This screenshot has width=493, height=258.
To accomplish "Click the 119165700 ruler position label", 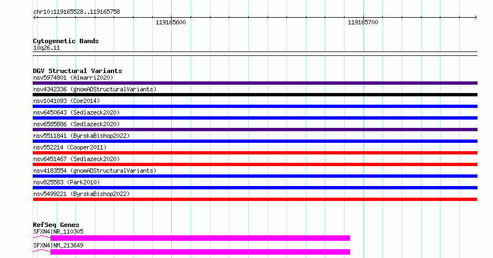I will (x=363, y=22).
